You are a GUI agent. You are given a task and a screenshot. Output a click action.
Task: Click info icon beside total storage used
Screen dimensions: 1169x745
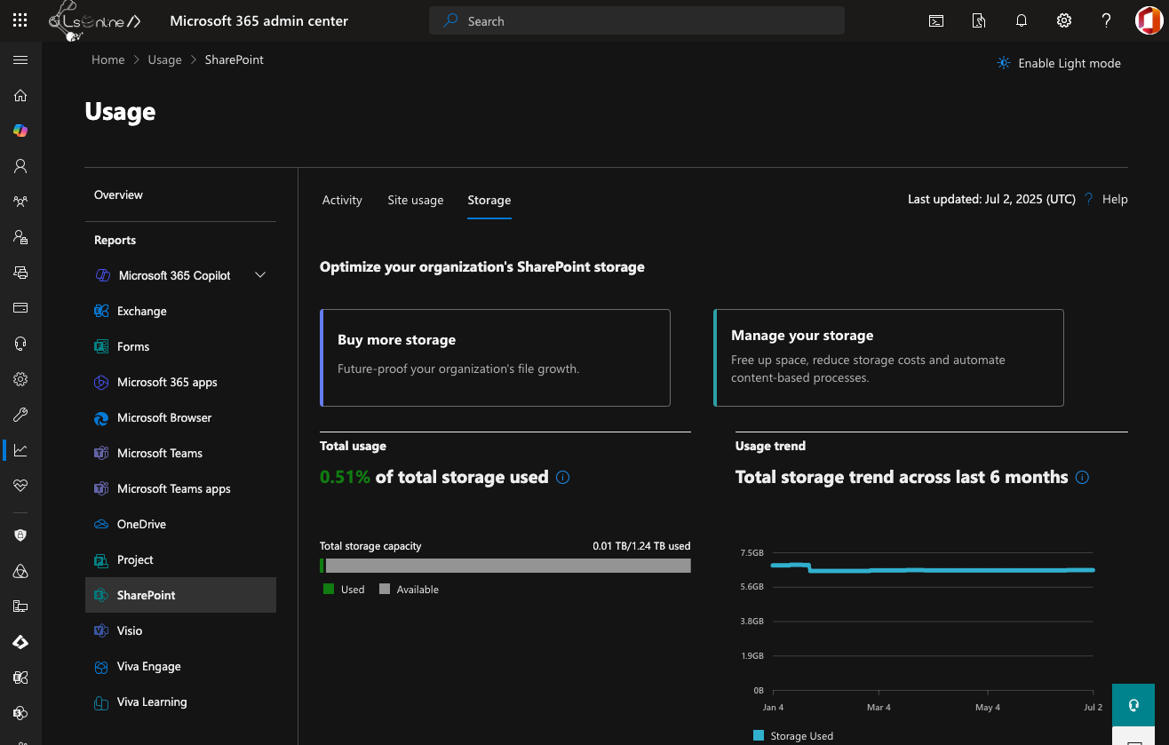(562, 478)
